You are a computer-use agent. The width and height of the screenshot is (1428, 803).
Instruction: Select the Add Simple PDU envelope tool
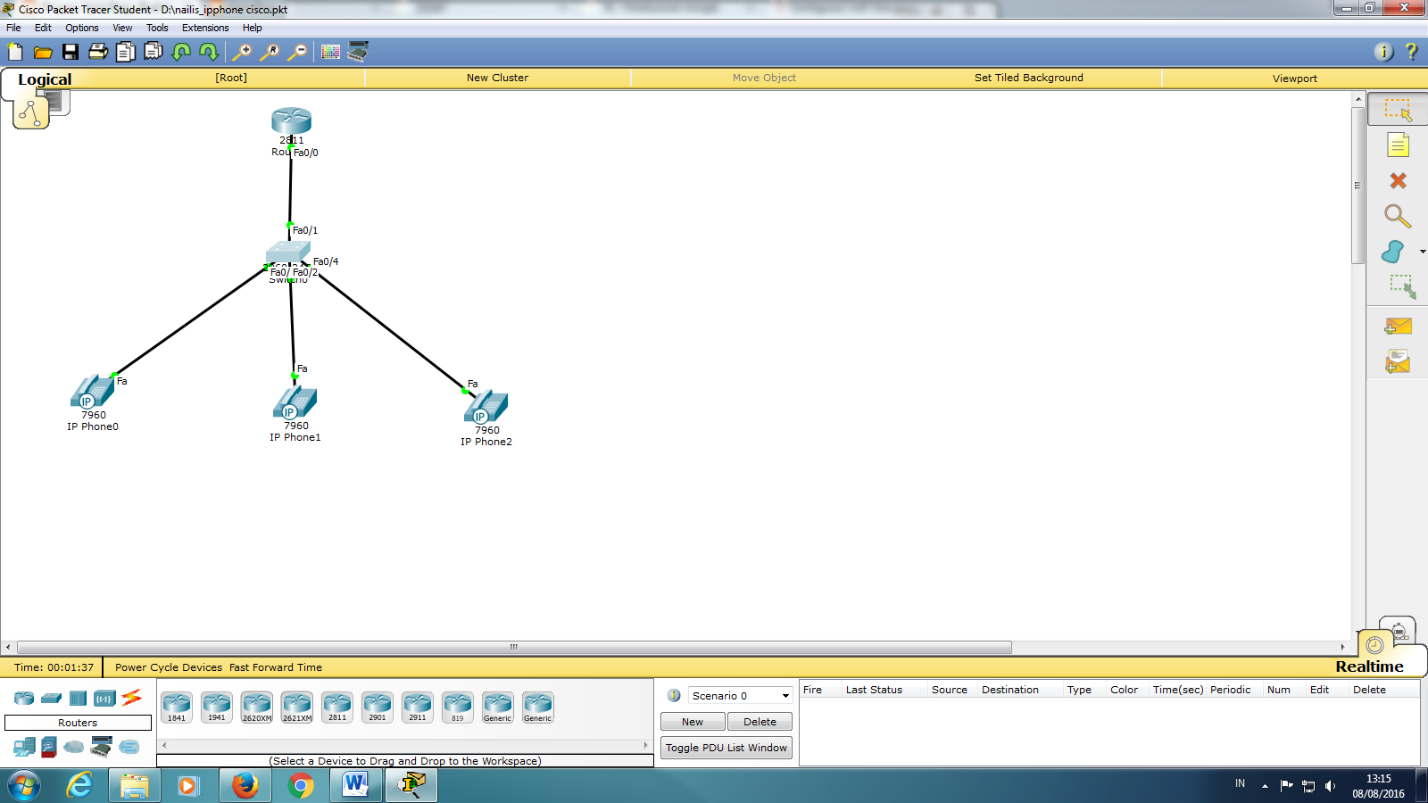point(1397,326)
